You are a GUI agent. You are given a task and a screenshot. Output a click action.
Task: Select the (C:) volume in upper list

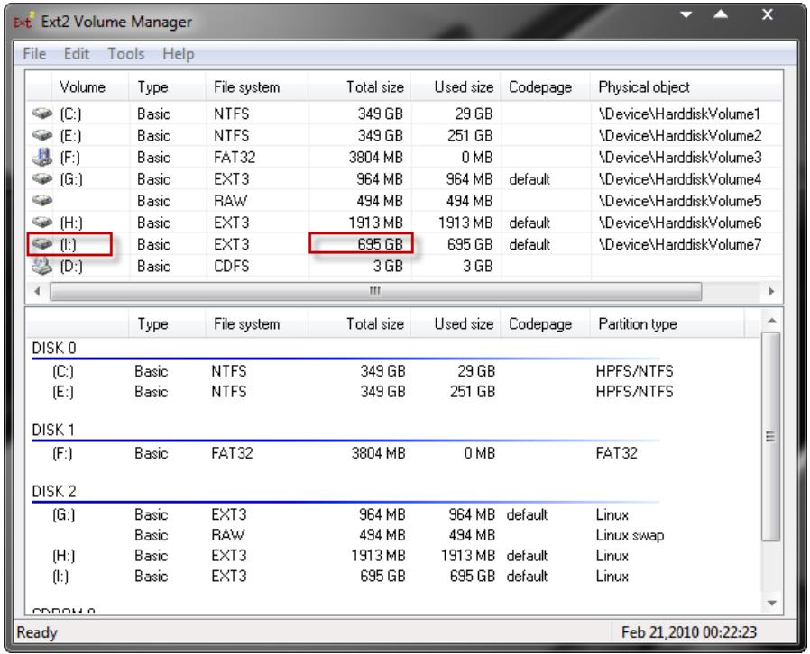(x=70, y=114)
